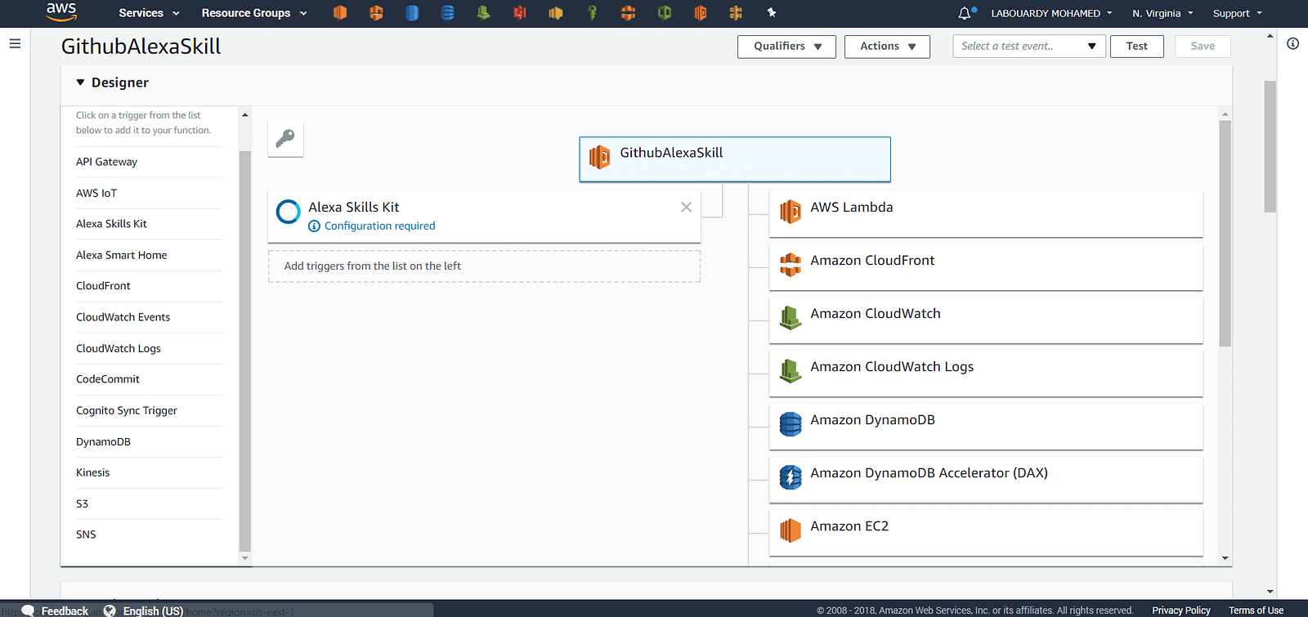Click the globe language icon in footer

point(110,610)
